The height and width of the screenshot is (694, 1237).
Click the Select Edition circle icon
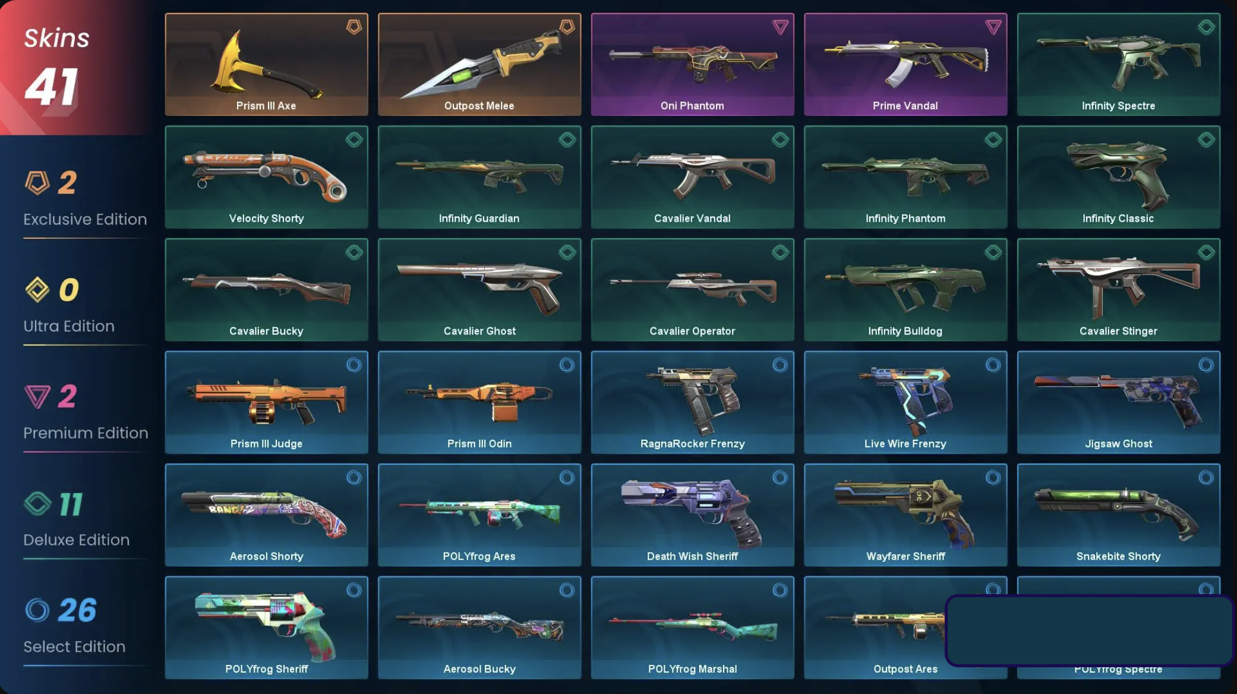37,610
